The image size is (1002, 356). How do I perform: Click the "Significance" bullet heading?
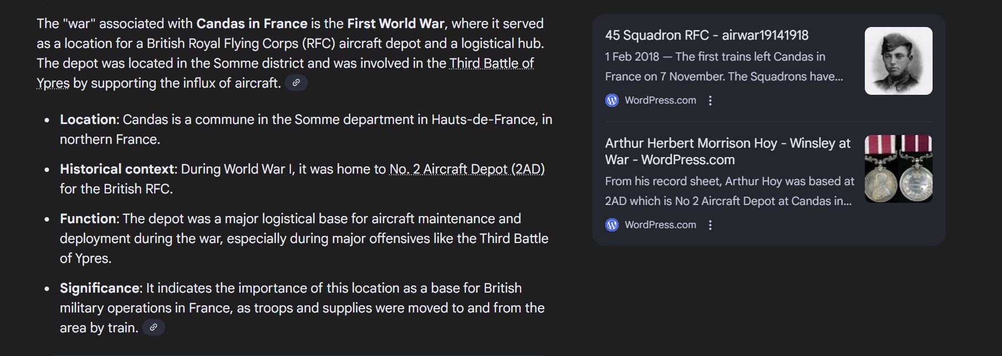101,288
